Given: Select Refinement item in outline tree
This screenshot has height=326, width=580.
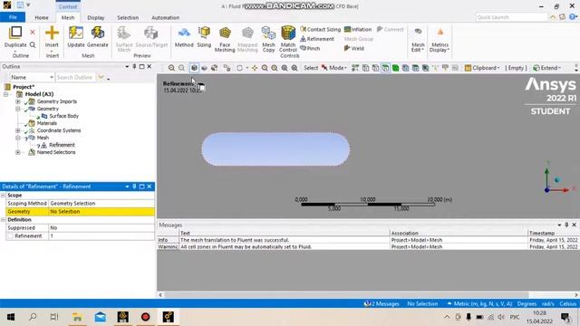Looking at the screenshot, I should tap(62, 145).
